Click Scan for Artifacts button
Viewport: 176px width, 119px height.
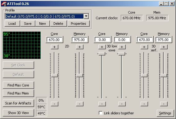tap(18, 103)
